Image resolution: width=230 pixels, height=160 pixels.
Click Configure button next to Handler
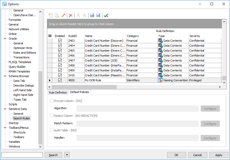tap(210, 138)
